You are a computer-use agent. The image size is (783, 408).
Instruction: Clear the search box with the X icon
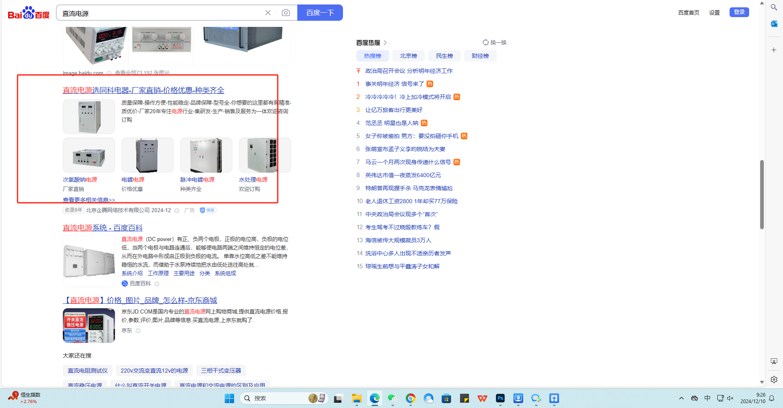click(268, 13)
